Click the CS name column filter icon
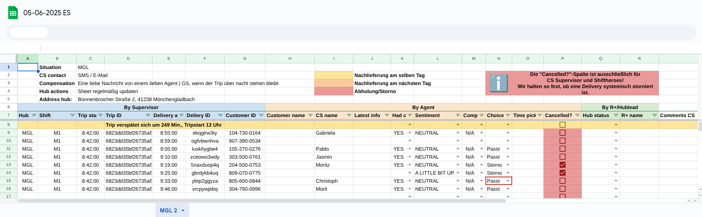Image resolution: width=702 pixels, height=217 pixels. pyautogui.click(x=349, y=116)
